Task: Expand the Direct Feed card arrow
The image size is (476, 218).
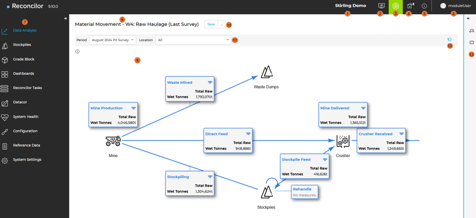Action: tap(249, 134)
